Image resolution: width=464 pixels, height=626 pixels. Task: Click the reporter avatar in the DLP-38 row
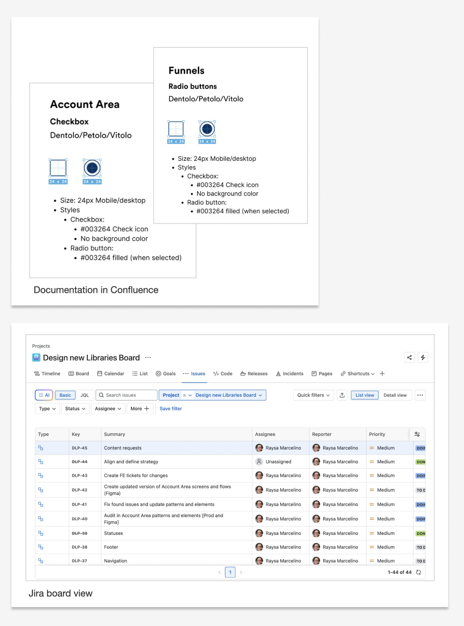(x=316, y=547)
